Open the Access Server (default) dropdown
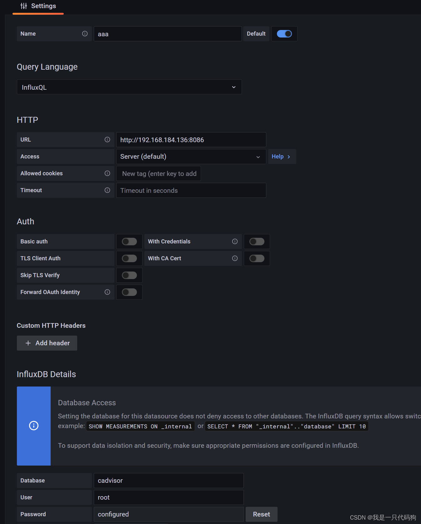The width and height of the screenshot is (421, 524). [x=191, y=157]
